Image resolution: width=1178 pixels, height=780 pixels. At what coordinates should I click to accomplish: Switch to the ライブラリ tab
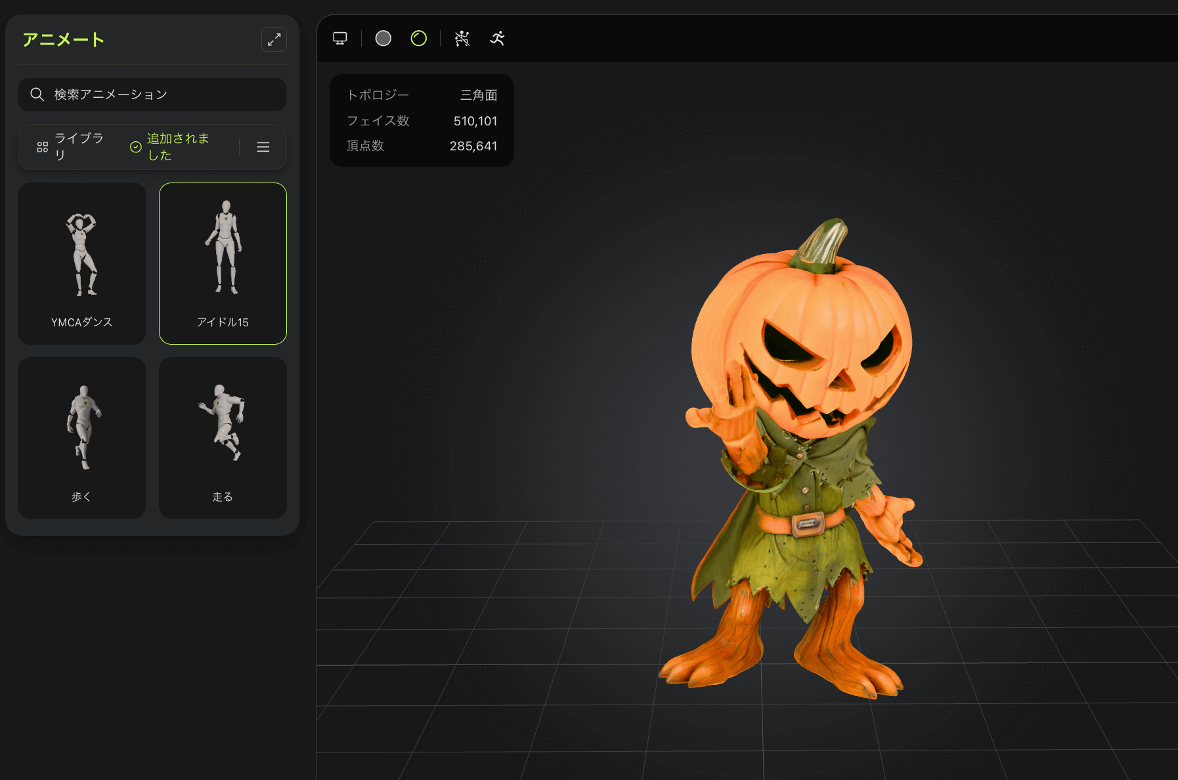71,147
